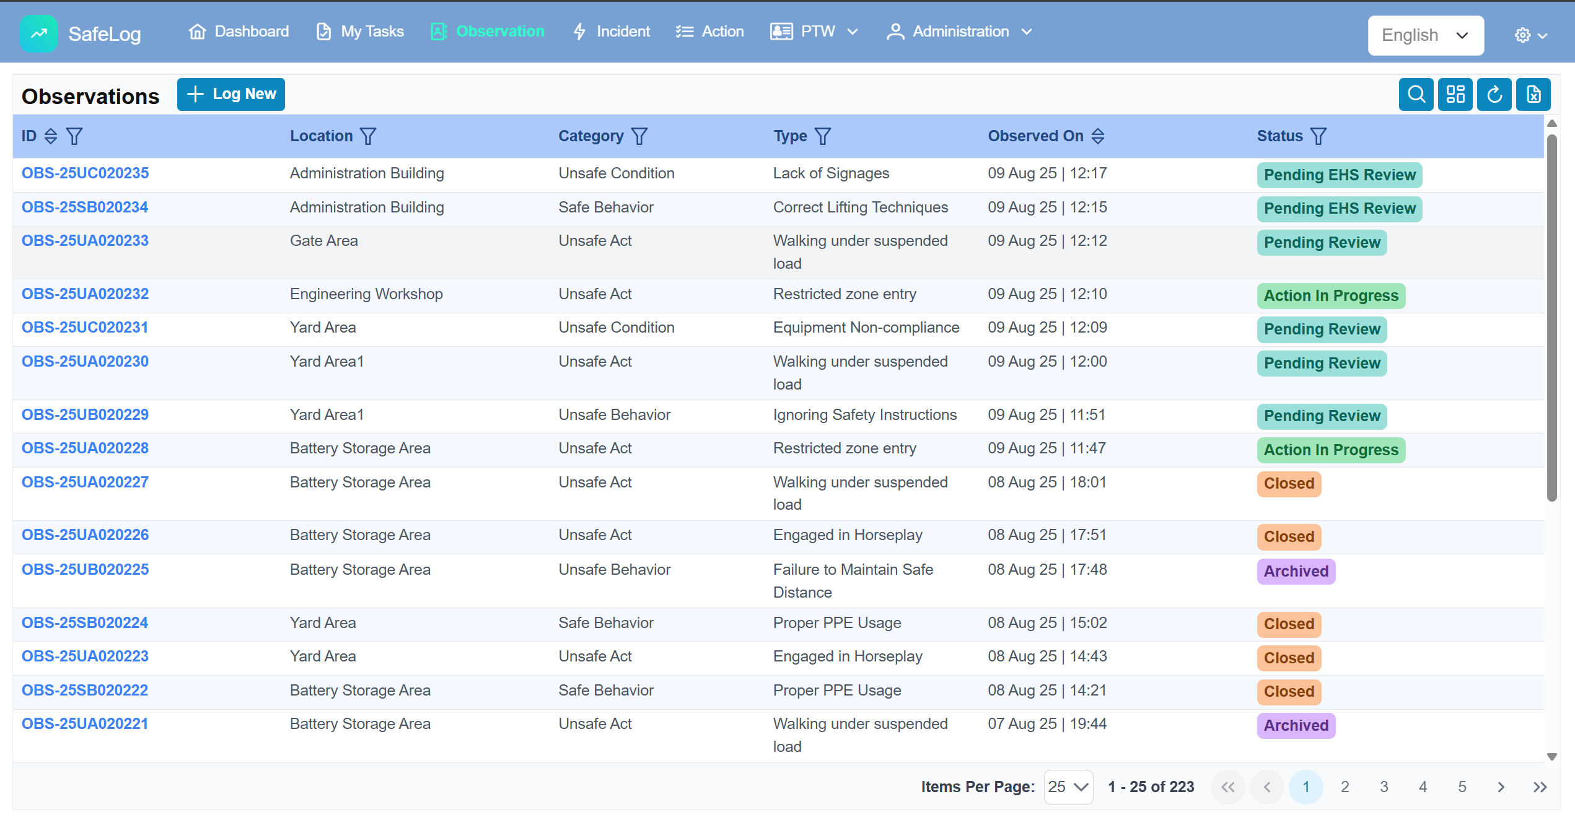The height and width of the screenshot is (833, 1575).
Task: Change Items Per Page dropdown
Action: pos(1068,787)
